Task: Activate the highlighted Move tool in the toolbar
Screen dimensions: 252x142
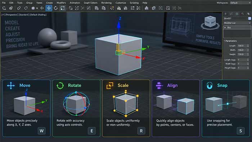Action: point(49,8)
